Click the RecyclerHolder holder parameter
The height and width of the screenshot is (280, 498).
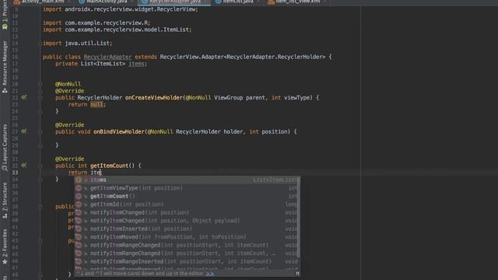click(x=209, y=131)
